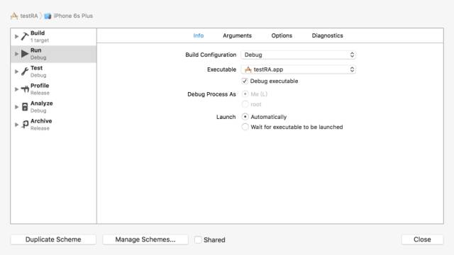The width and height of the screenshot is (454, 255).
Task: Click the Launch label
Action: 226,117
